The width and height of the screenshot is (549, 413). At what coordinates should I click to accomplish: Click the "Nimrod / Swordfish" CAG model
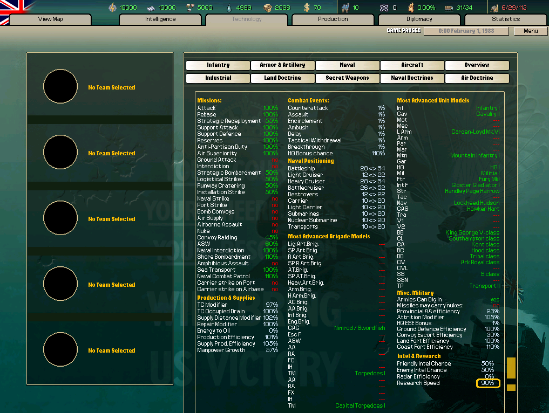[360, 328]
